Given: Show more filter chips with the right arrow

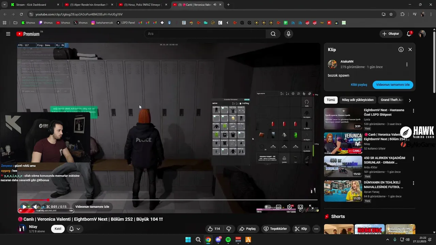Looking at the screenshot, I should click(x=410, y=100).
